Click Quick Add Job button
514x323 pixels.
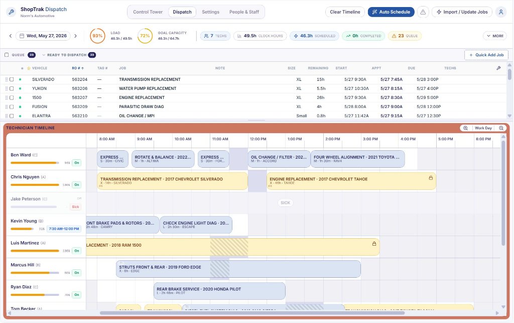pyautogui.click(x=486, y=55)
